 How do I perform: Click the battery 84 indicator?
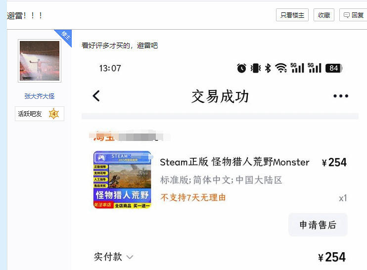[334, 68]
